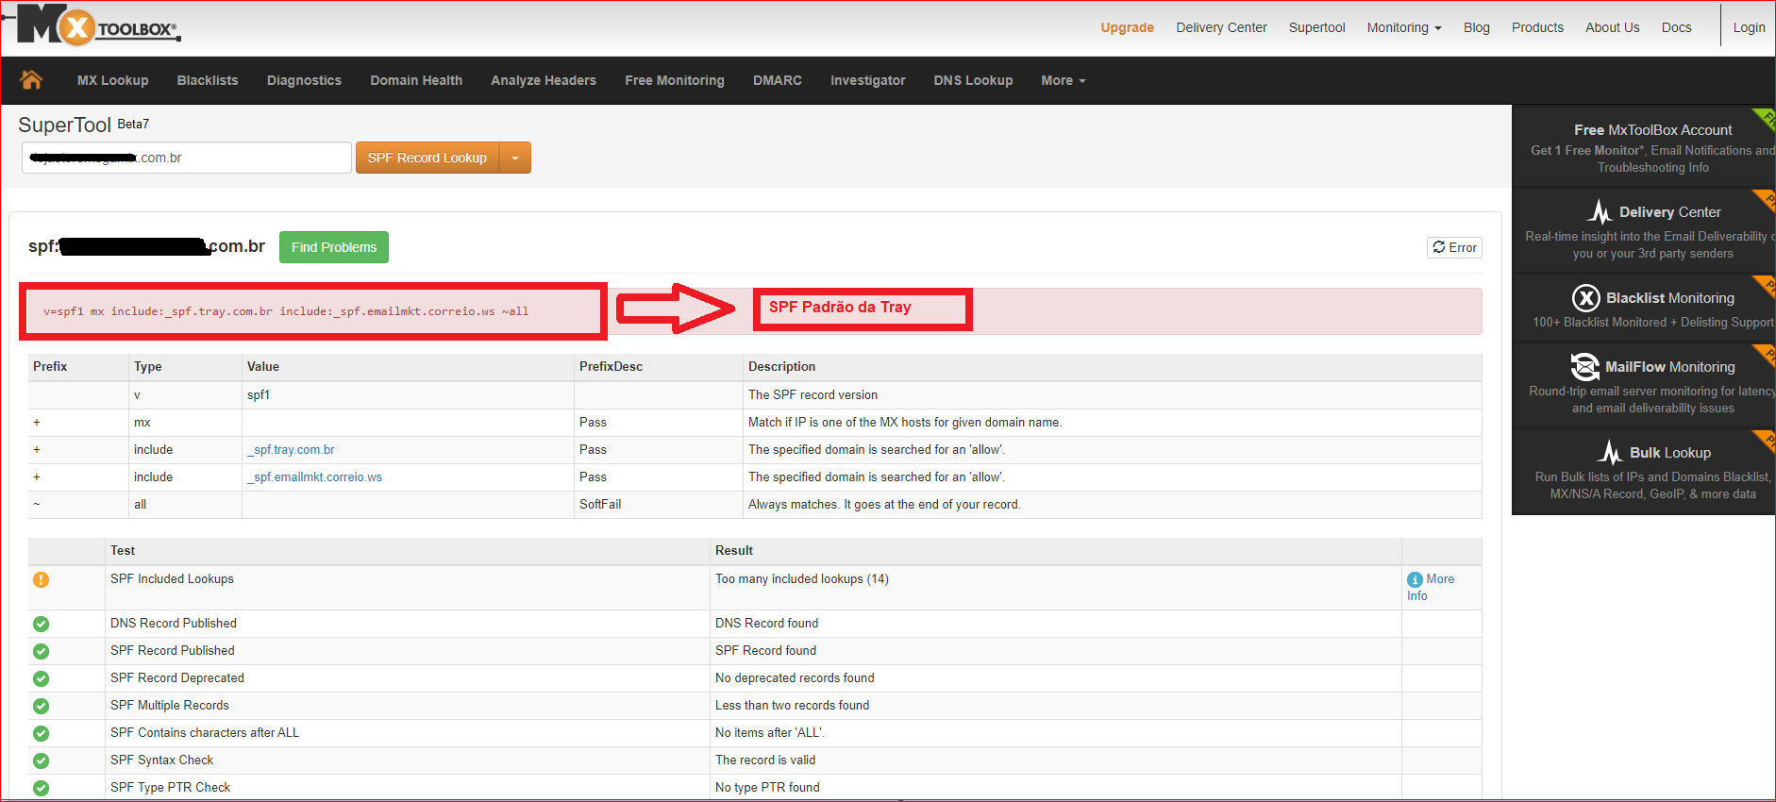Click the Blacklist Monitoring X icon
This screenshot has width=1776, height=802.
point(1586,298)
